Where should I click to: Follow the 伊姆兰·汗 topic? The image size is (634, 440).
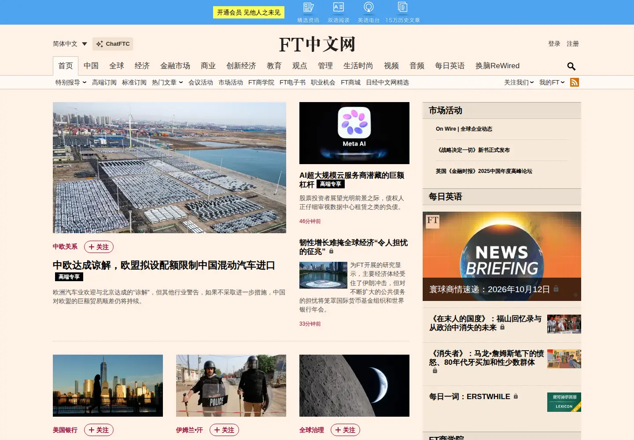(x=224, y=430)
